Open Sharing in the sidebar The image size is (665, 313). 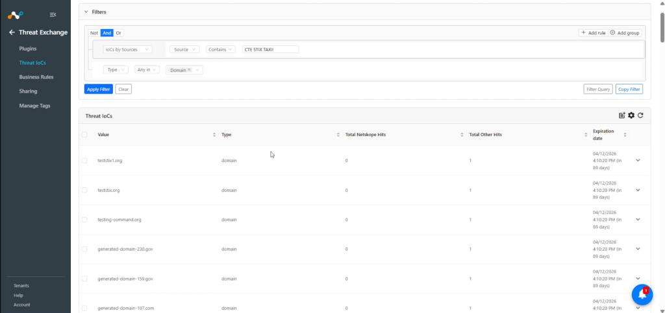[28, 91]
